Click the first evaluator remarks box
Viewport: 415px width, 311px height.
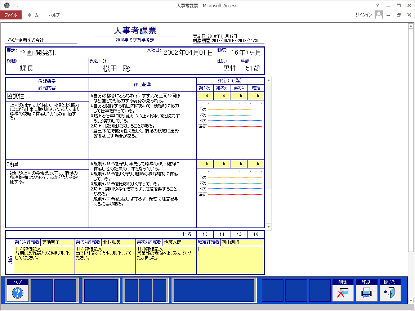coord(44,260)
